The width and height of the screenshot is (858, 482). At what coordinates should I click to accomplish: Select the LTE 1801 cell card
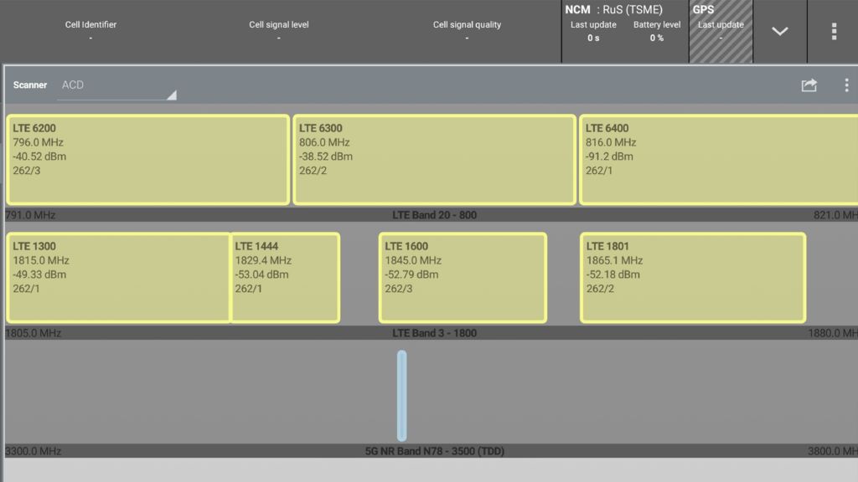693,276
